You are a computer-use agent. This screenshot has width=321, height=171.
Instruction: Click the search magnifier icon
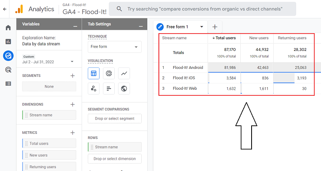point(119,9)
